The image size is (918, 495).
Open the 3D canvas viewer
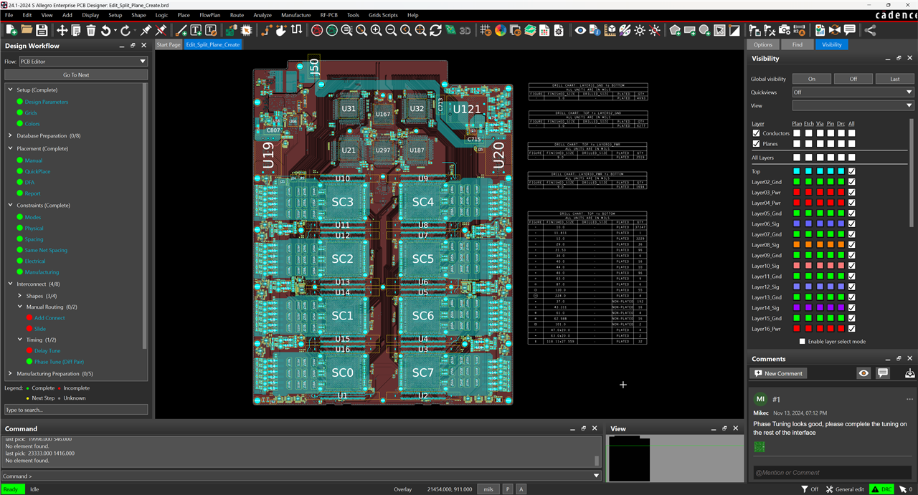pyautogui.click(x=465, y=30)
